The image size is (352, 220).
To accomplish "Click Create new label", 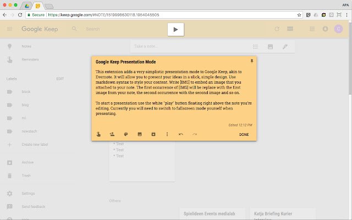I will point(36,144).
